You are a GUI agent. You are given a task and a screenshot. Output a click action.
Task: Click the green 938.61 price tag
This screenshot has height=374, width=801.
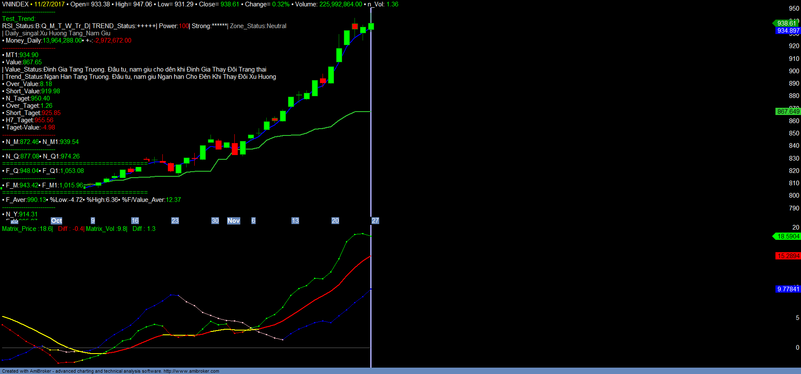pos(787,23)
